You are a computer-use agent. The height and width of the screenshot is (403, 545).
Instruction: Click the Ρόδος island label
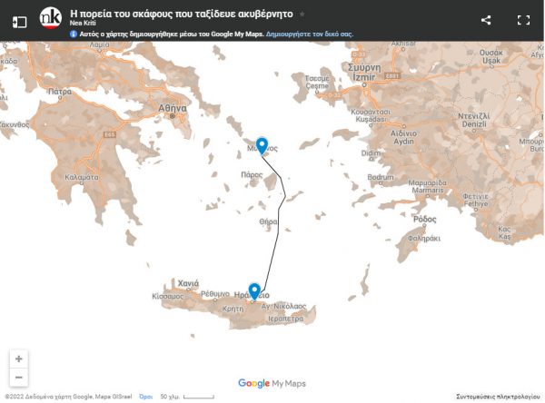(x=424, y=219)
